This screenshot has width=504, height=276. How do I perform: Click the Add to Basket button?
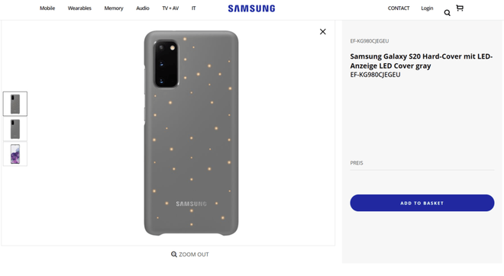point(422,203)
